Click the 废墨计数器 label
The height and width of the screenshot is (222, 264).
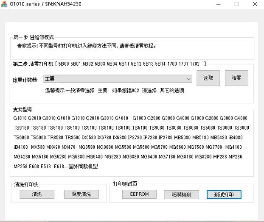25,80
